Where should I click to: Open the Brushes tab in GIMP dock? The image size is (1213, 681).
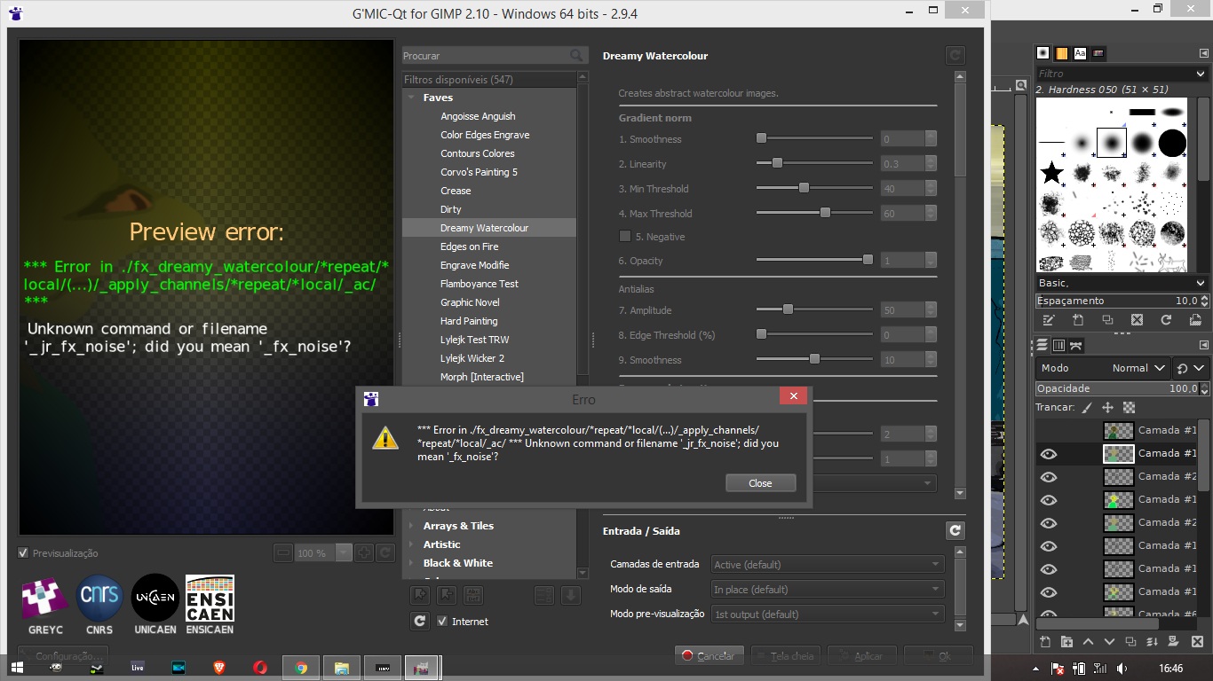(1043, 53)
